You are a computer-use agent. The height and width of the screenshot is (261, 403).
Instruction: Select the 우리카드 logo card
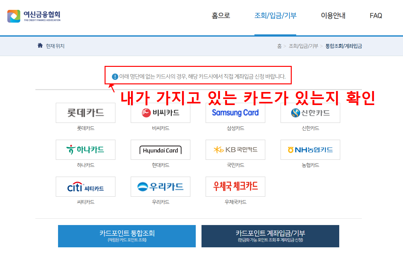160,187
